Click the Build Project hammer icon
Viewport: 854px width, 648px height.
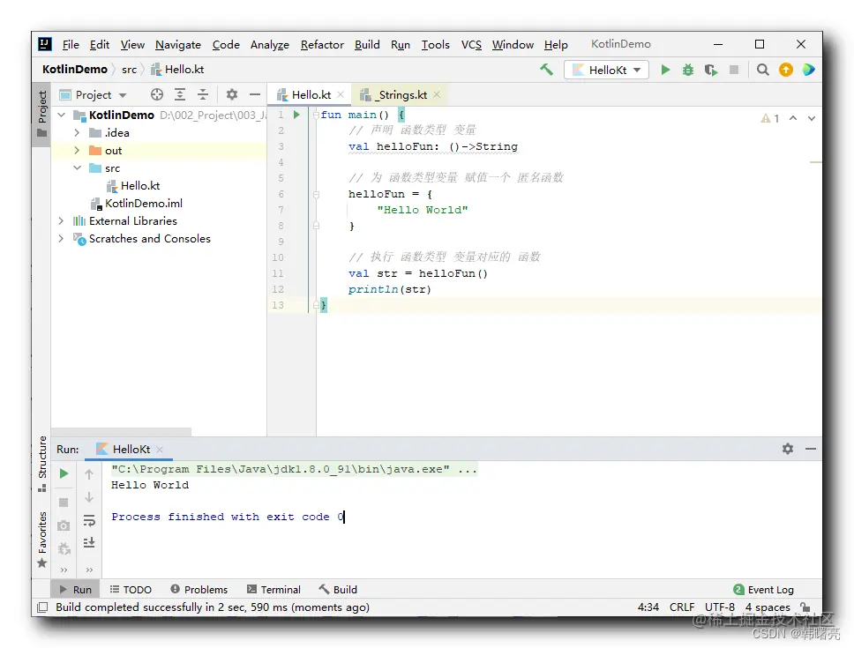tap(546, 70)
